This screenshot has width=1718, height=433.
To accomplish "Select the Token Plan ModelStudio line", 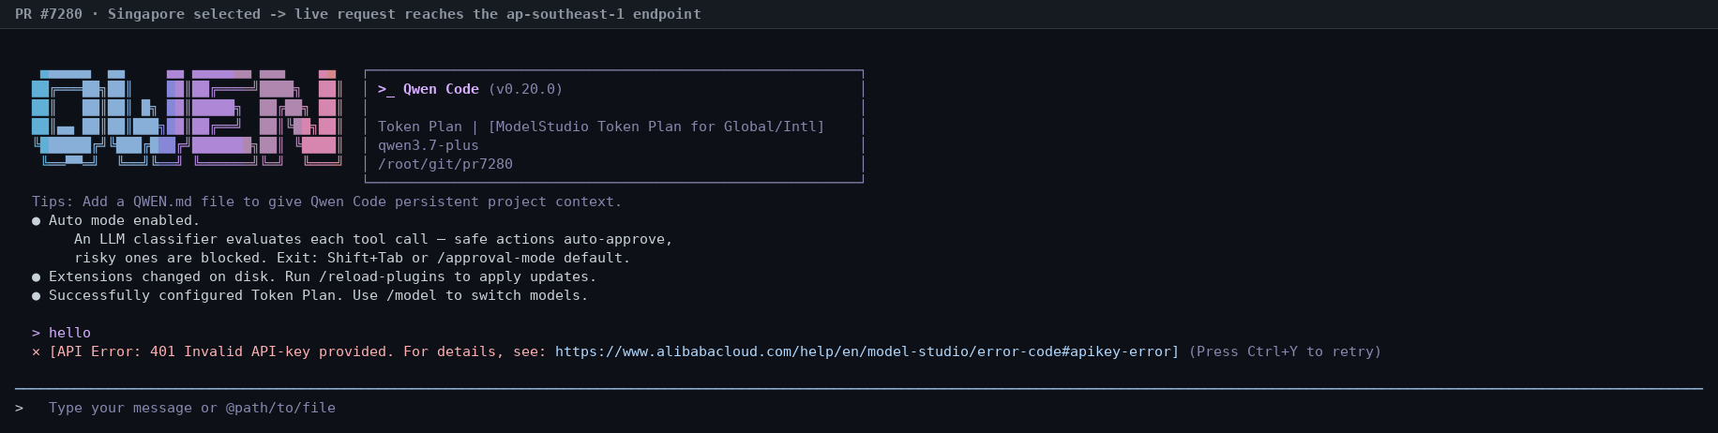I will click(x=601, y=127).
